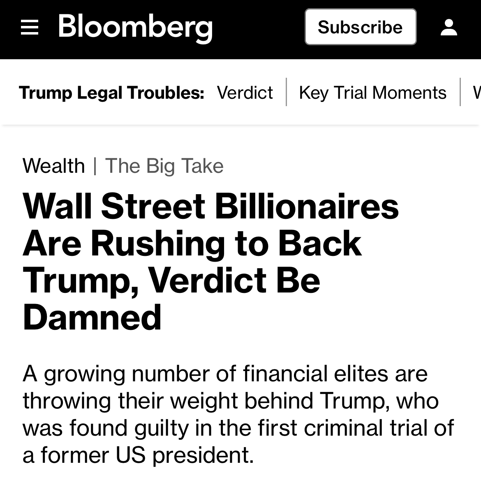Click the divider between Verdict and Key Trial Moments
The width and height of the screenshot is (481, 492).
pos(286,92)
